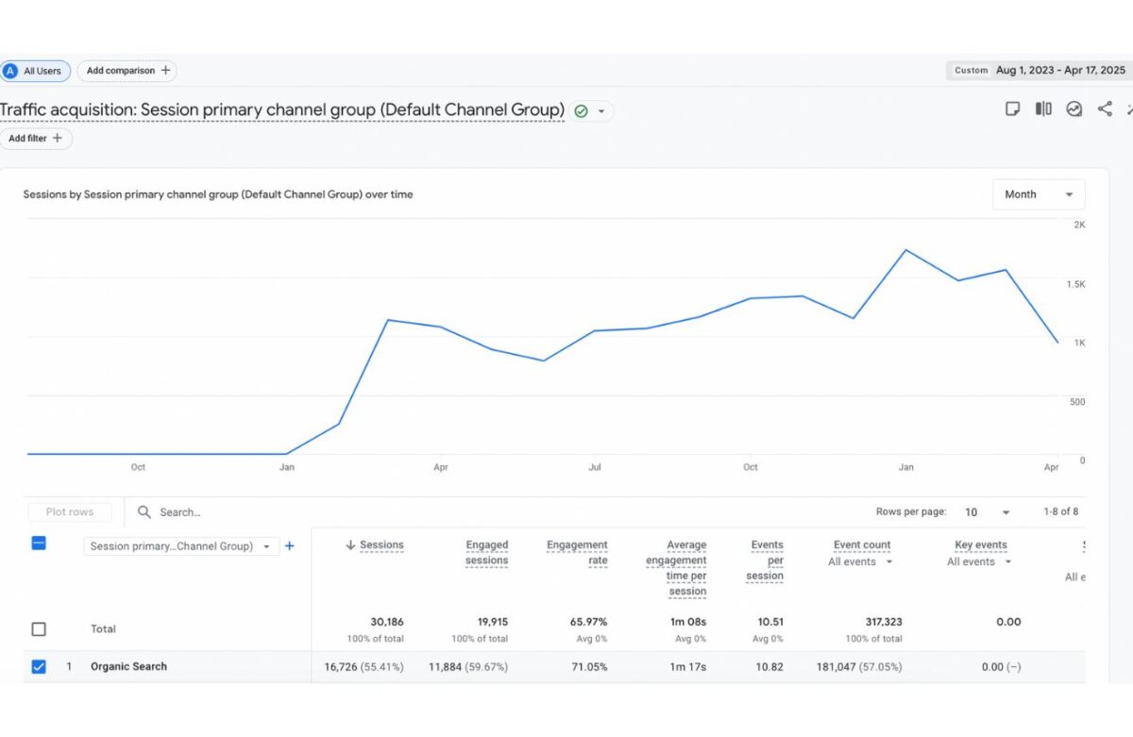This screenshot has width=1133, height=737.
Task: Click the green data quality checkmark badge
Action: click(580, 110)
